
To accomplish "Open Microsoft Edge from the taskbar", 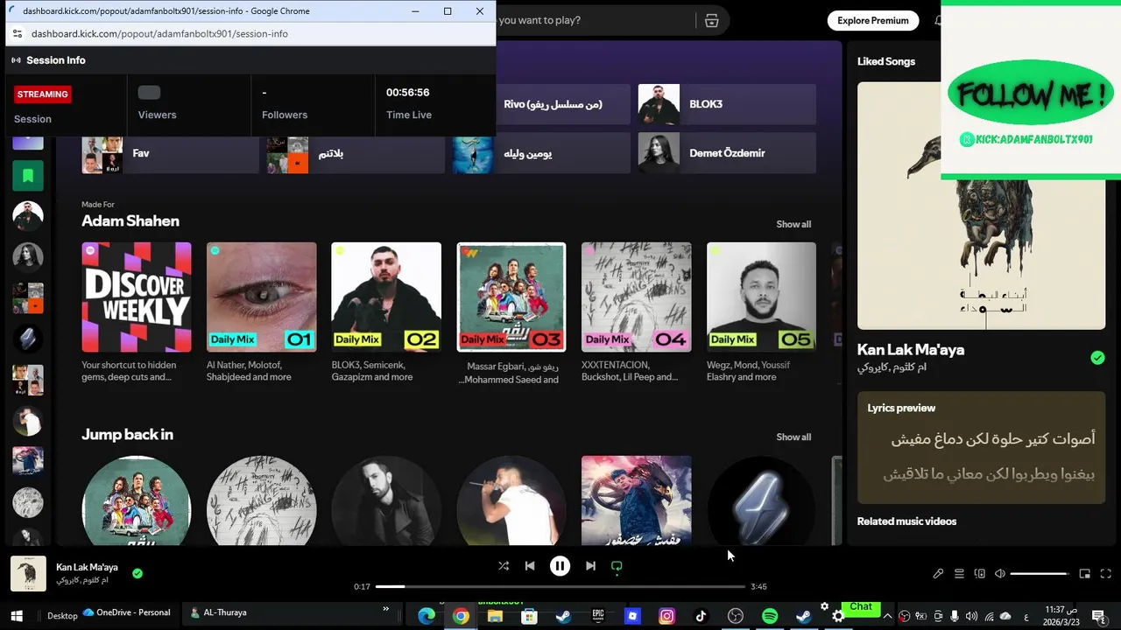I will tap(427, 616).
